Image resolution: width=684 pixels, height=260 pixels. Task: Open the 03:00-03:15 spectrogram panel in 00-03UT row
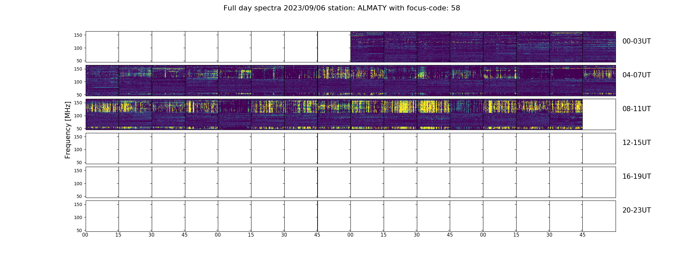(500, 47)
